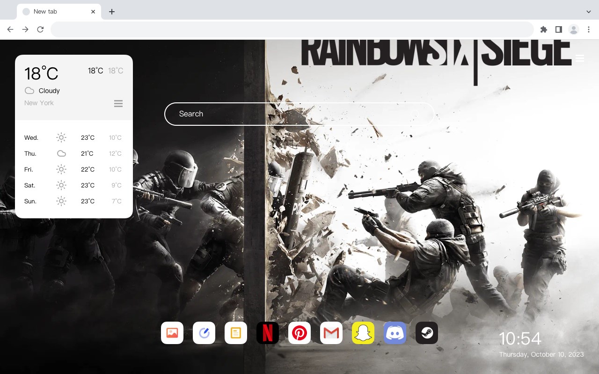Click the sunny icon for Friday
599x374 pixels.
pyautogui.click(x=61, y=169)
